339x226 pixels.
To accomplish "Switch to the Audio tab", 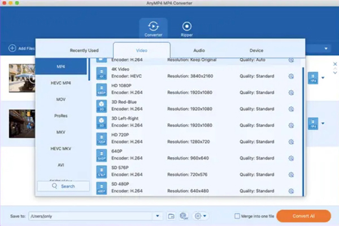I will (199, 51).
